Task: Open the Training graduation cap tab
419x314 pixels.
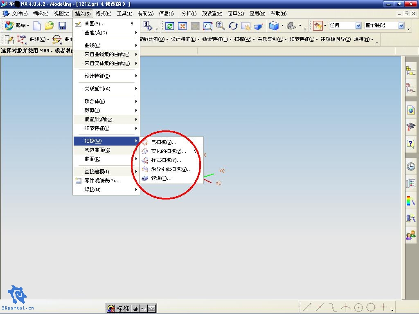Action: click(411, 127)
